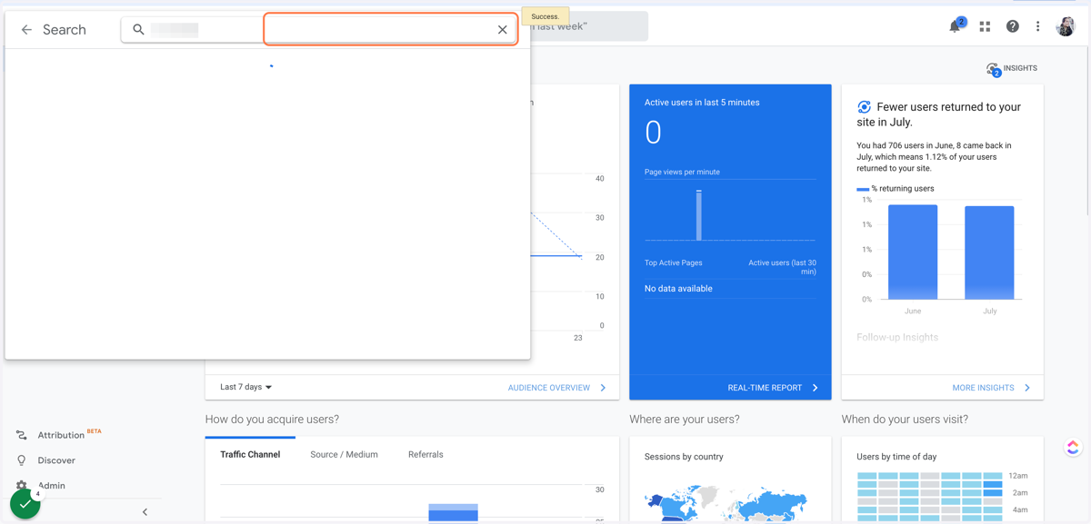Click How do you acquire users? heading
1091x524 pixels.
click(272, 420)
